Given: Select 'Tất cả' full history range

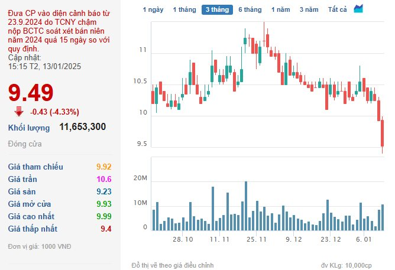Looking at the screenshot, I should tap(337, 9).
